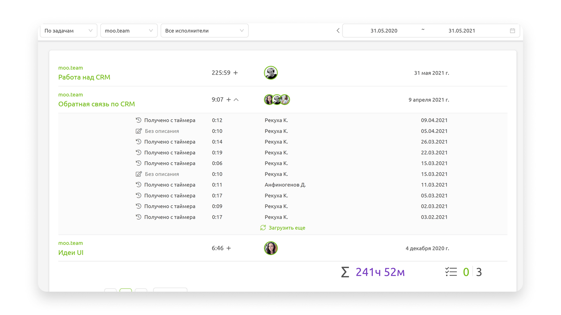The width and height of the screenshot is (561, 315).
Task: Click the task checklist icon near totals
Action: coord(451,272)
